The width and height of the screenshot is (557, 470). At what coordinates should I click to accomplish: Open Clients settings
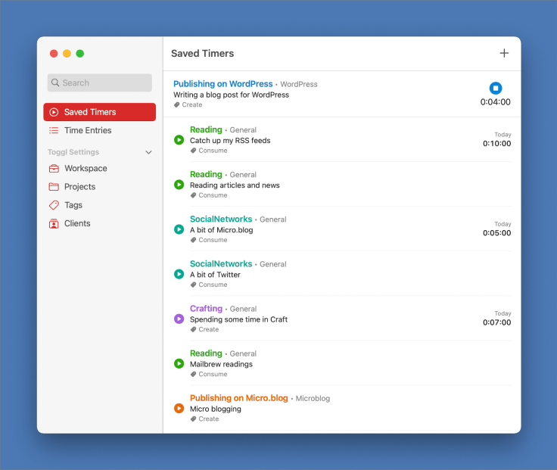pyautogui.click(x=99, y=223)
